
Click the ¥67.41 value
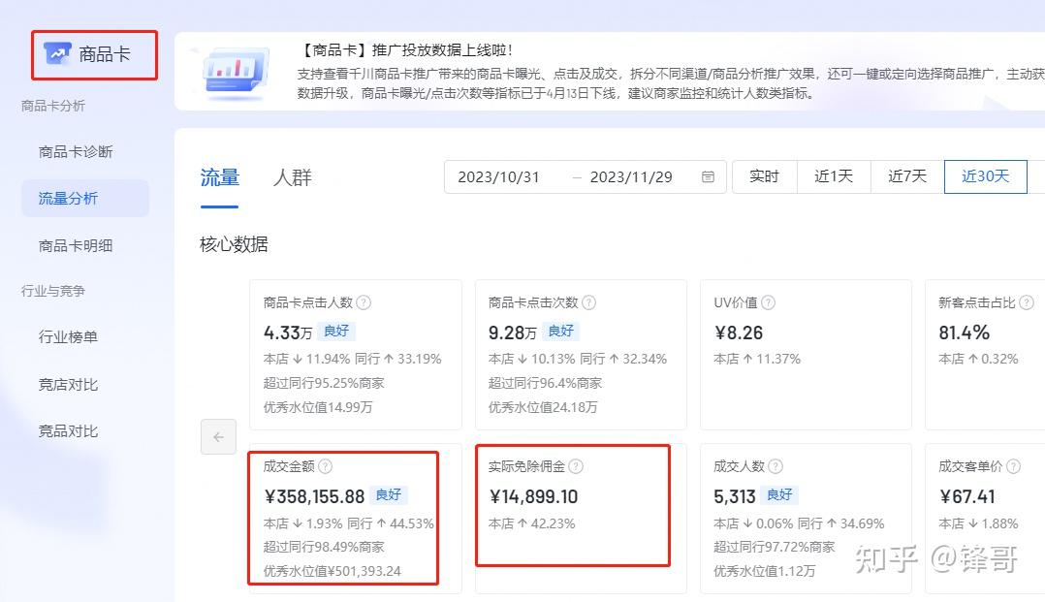coord(967,496)
